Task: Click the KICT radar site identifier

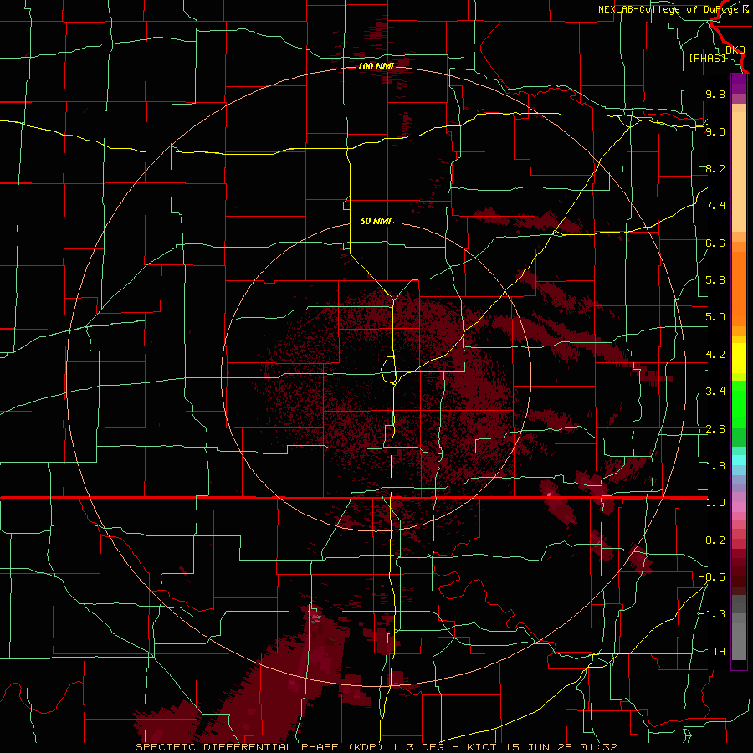Action: [482, 747]
